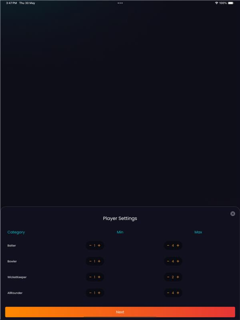Viewport: 240px width, 320px height.
Task: Tap the 100% battery percentage
Action: point(223,3)
